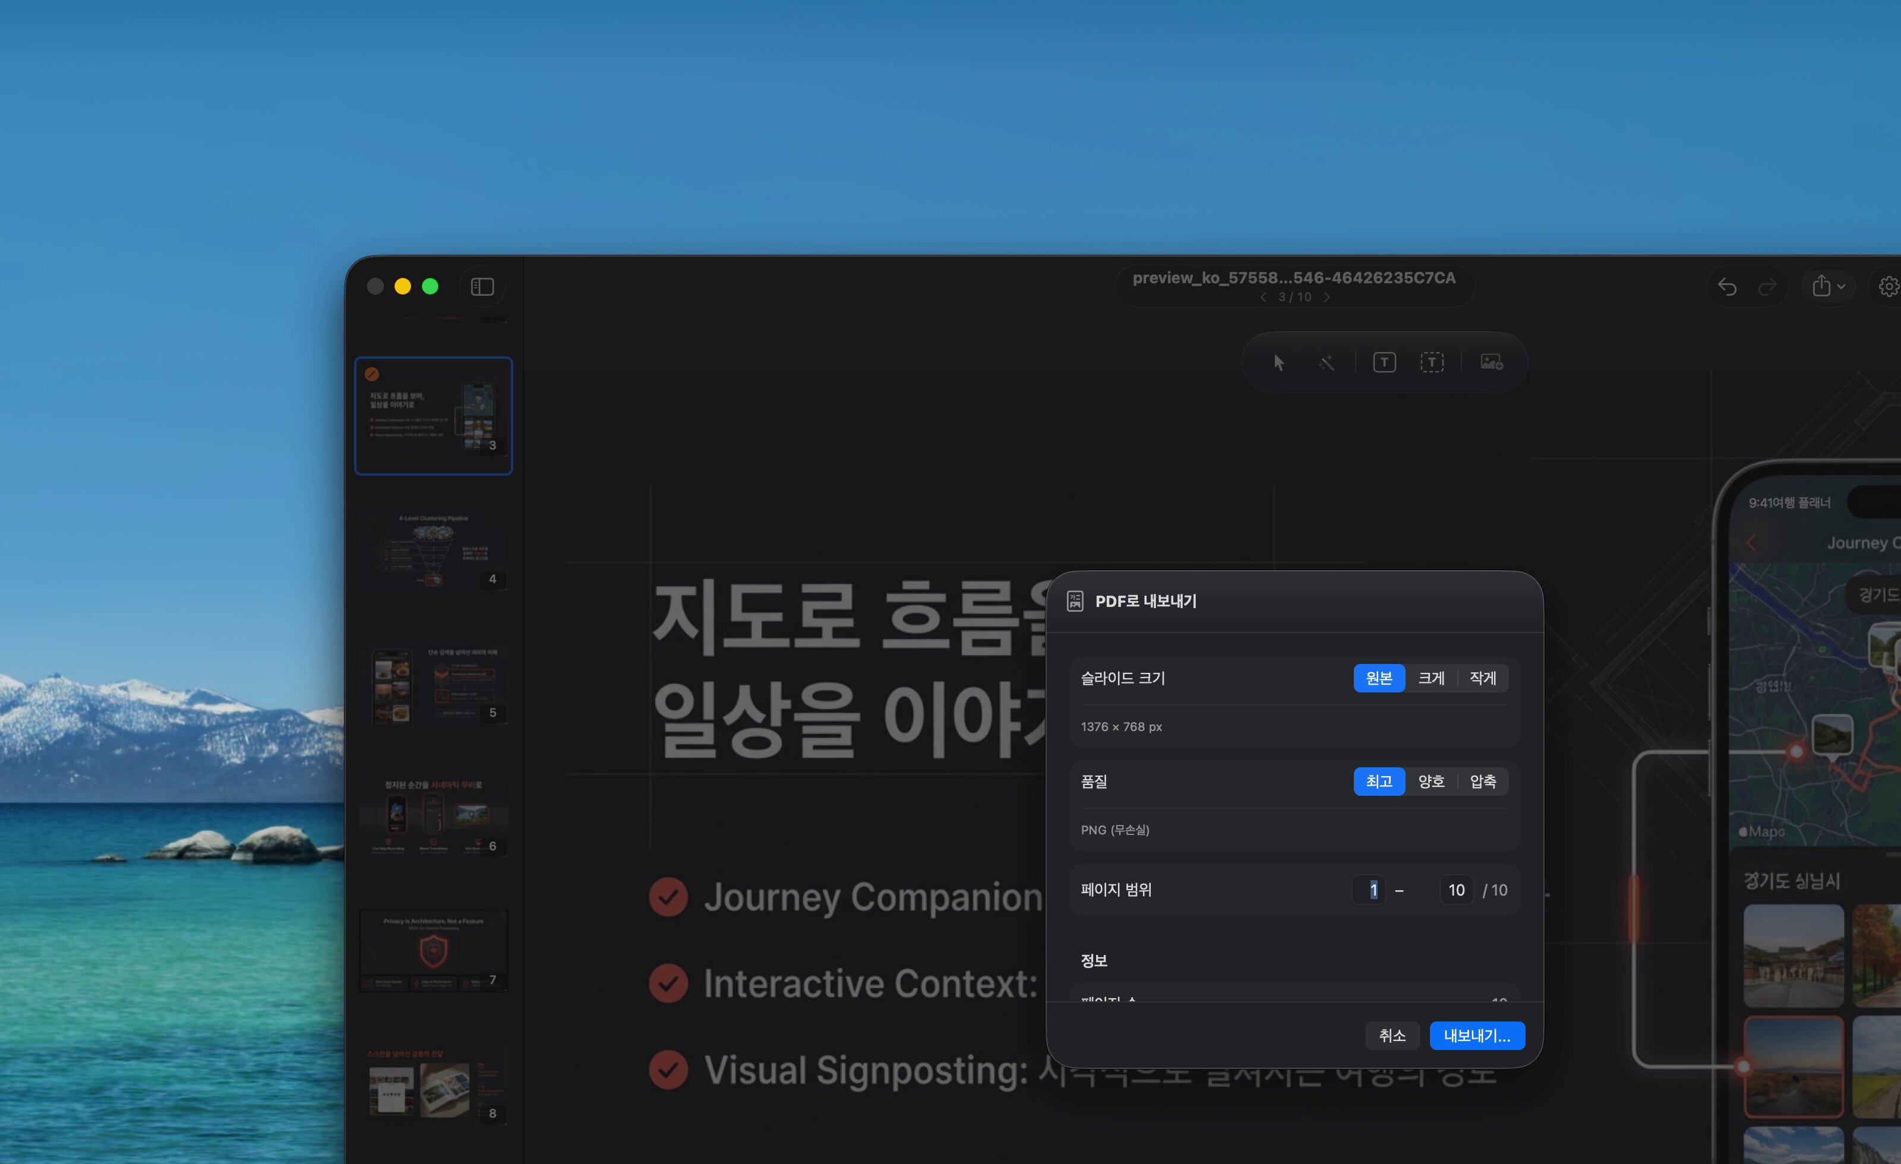Choose 크게 slide size
This screenshot has height=1164, width=1901.
[x=1431, y=678]
